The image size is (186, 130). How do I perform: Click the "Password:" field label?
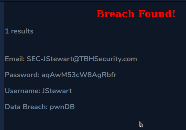click(22, 75)
